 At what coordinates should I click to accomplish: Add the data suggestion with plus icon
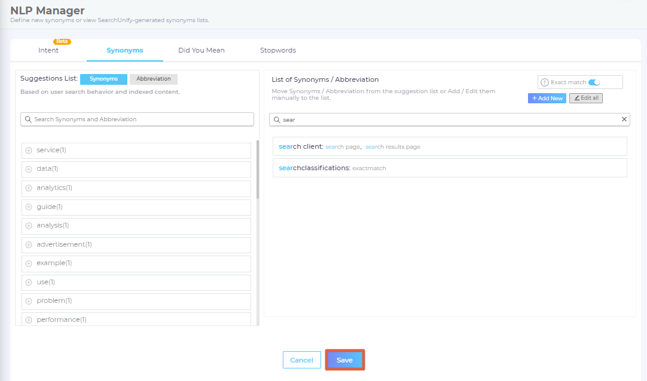pyautogui.click(x=29, y=169)
